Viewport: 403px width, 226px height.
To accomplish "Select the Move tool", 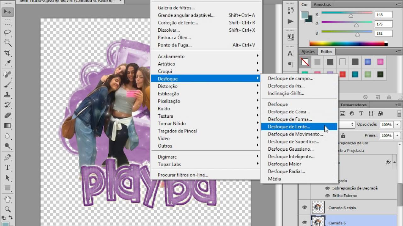I will coord(8,12).
